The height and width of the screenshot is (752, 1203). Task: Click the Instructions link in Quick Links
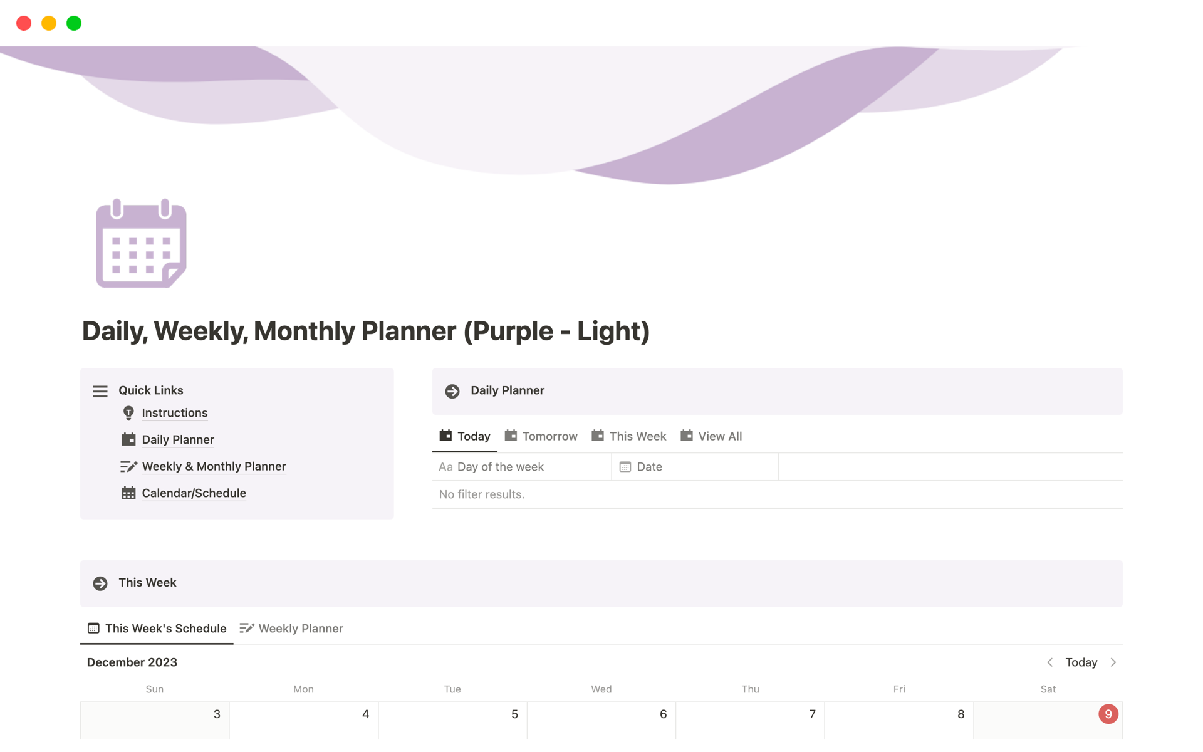[x=174, y=412]
